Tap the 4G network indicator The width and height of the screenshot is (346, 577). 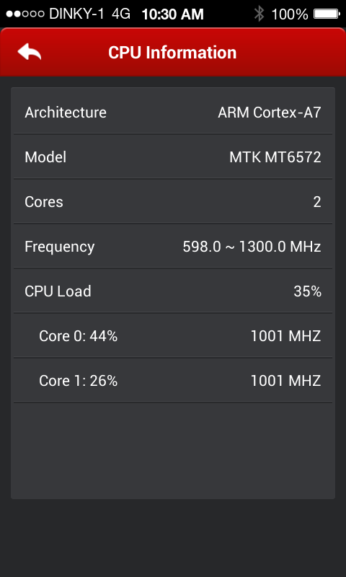coord(121,14)
